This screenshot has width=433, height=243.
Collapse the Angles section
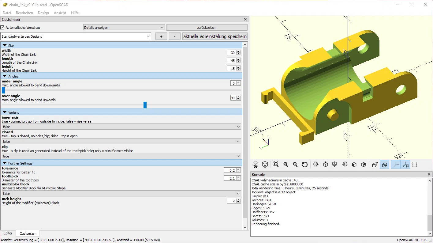click(x=5, y=76)
